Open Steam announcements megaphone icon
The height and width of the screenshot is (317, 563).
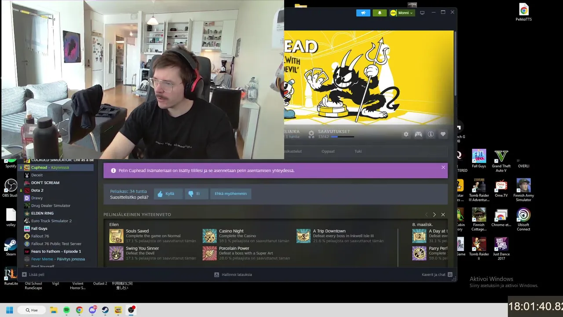click(363, 13)
